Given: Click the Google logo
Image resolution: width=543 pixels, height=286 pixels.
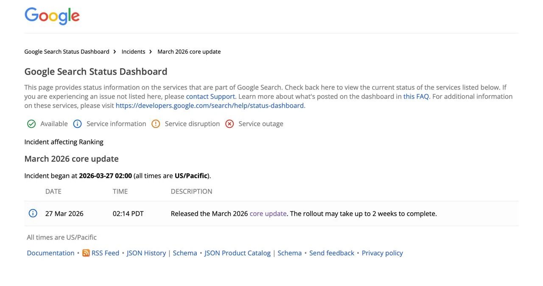Looking at the screenshot, I should [x=52, y=16].
